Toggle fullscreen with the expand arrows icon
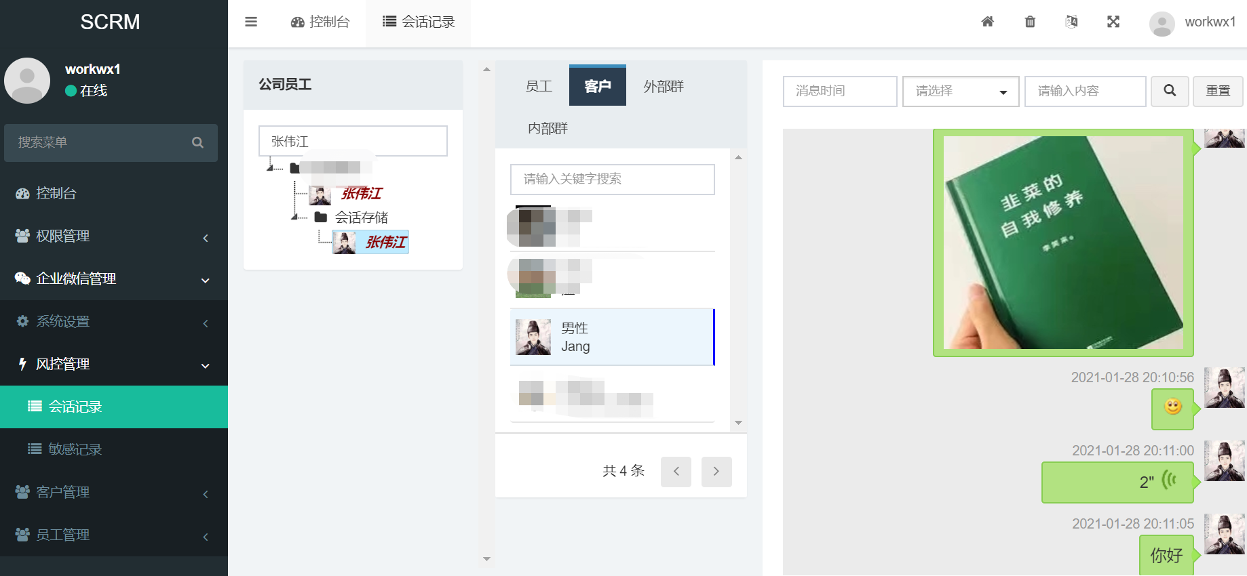Image resolution: width=1247 pixels, height=576 pixels. pos(1113,22)
